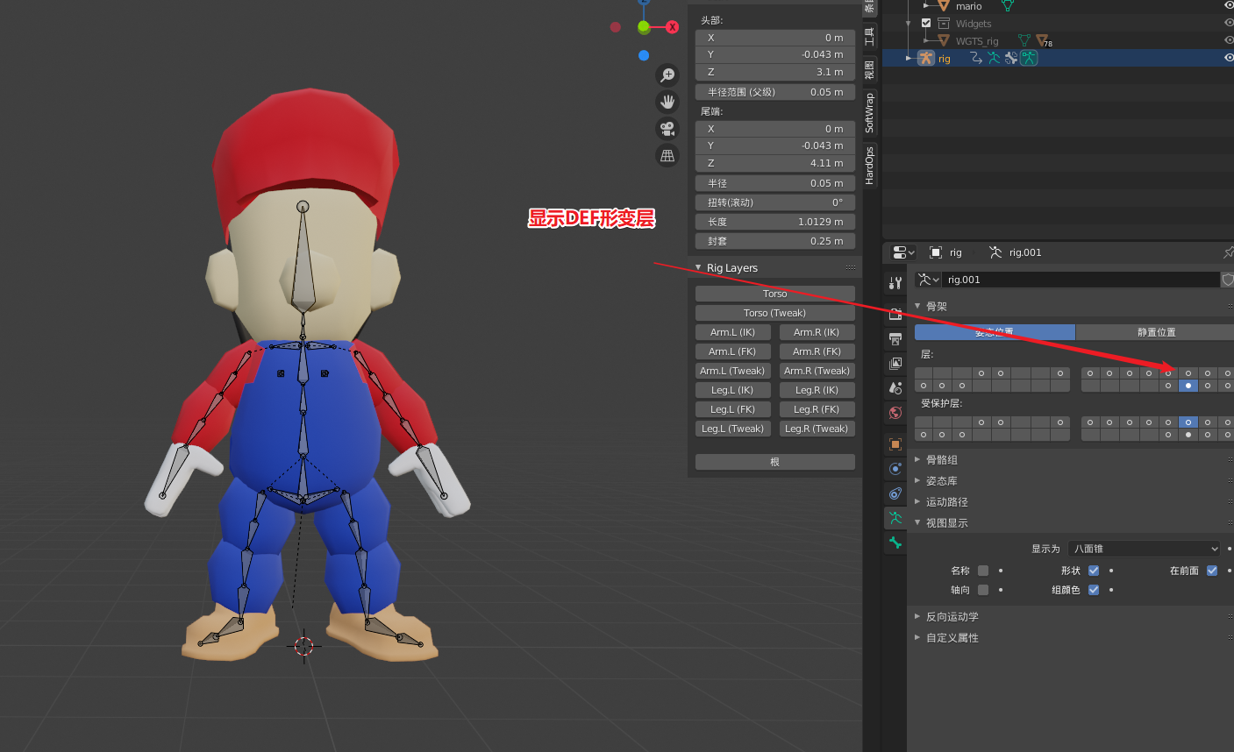1234x752 pixels.
Task: Expand the 骨骼组 panel
Action: tap(917, 459)
